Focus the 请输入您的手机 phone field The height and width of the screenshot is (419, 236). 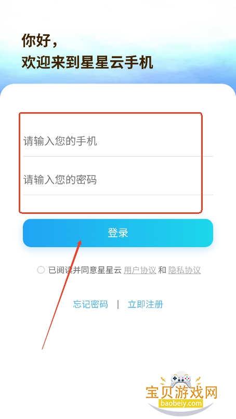117,141
